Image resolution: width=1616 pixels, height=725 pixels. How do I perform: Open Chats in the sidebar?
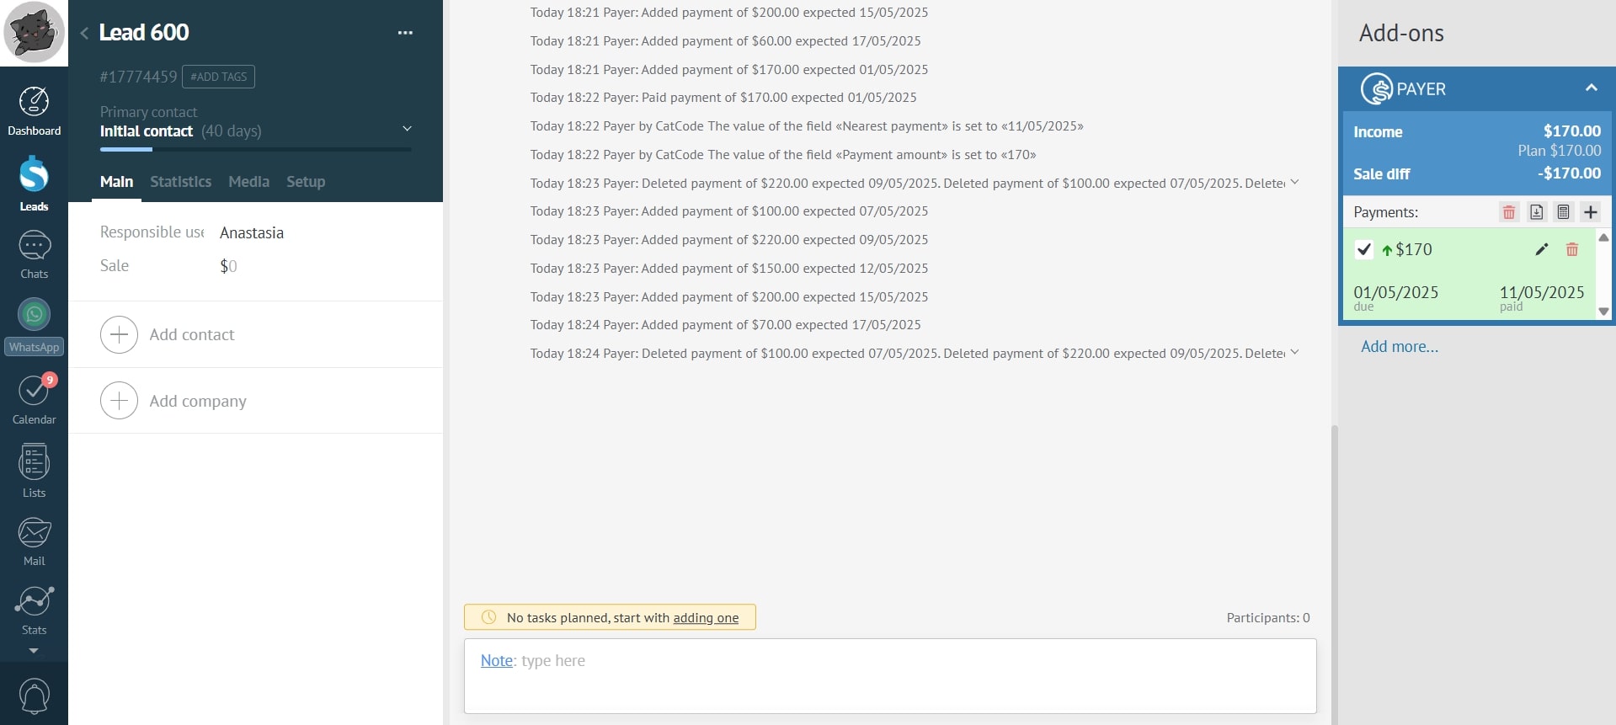coord(34,254)
